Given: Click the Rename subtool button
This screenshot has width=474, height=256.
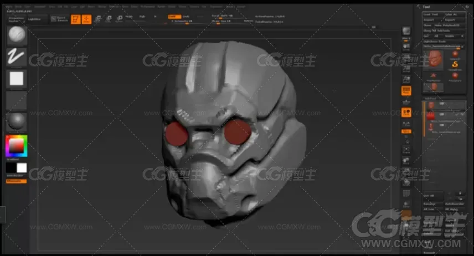Looking at the screenshot, I should [433, 204].
